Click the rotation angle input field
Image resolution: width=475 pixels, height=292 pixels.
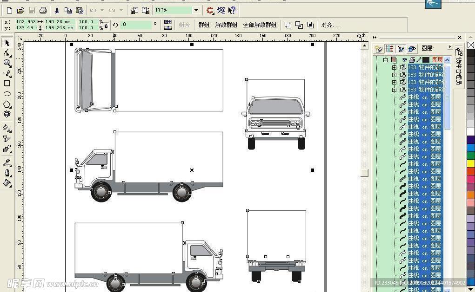[x=136, y=25]
